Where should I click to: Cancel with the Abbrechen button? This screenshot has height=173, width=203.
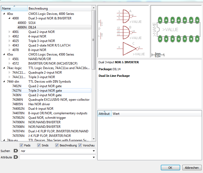[x=192, y=168]
